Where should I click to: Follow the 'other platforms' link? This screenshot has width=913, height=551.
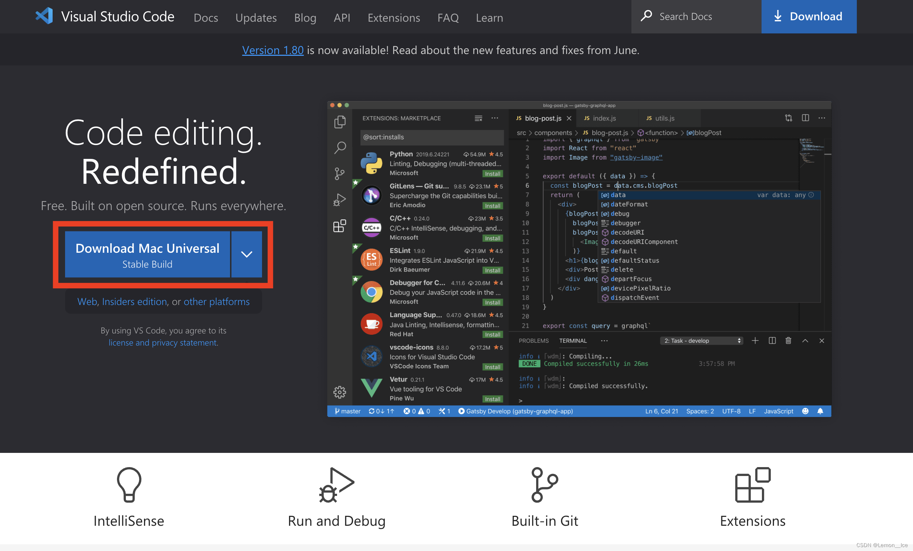click(217, 301)
